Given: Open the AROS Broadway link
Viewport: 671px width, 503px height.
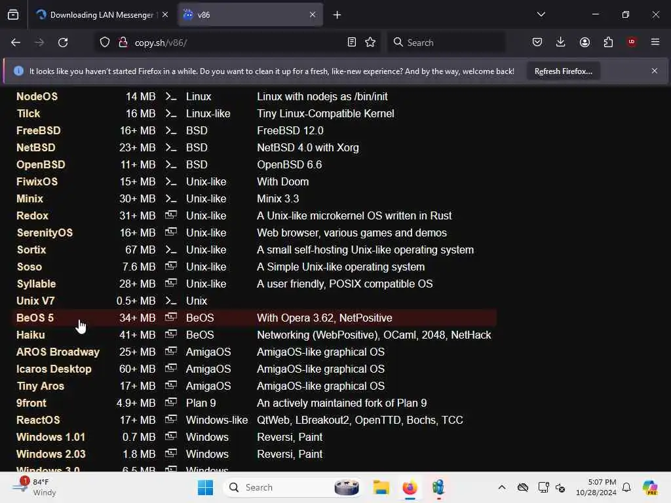Looking at the screenshot, I should [x=58, y=352].
